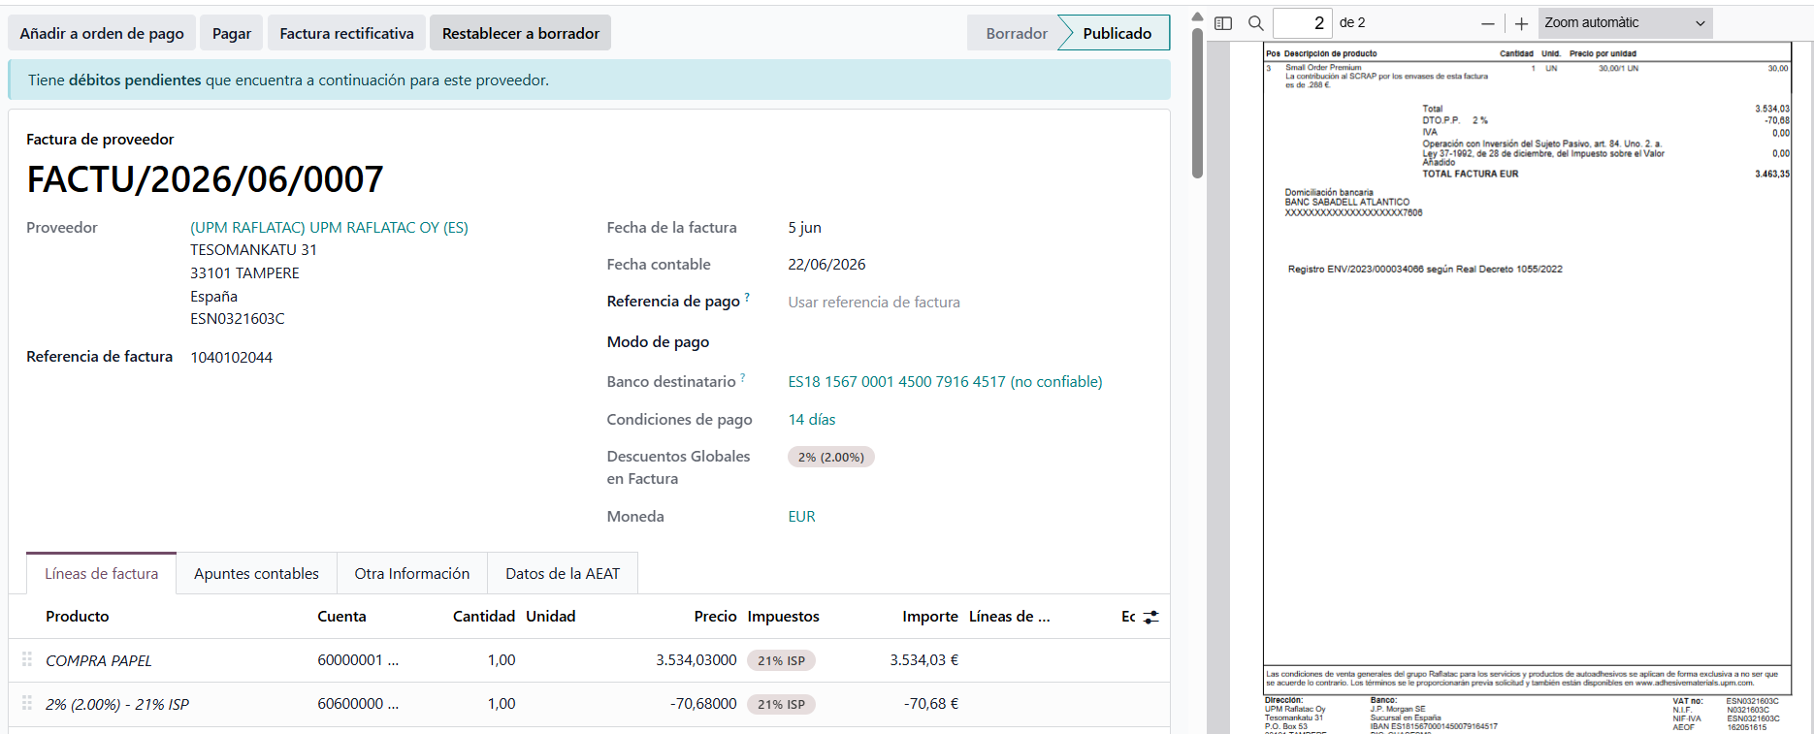The width and height of the screenshot is (1814, 734).
Task: Zoom out the PDF preview
Action: click(1488, 23)
